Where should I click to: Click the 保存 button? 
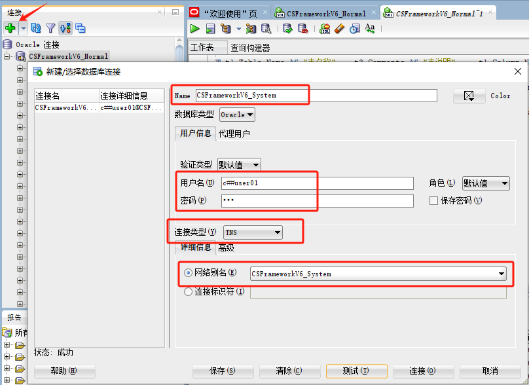coord(223,371)
